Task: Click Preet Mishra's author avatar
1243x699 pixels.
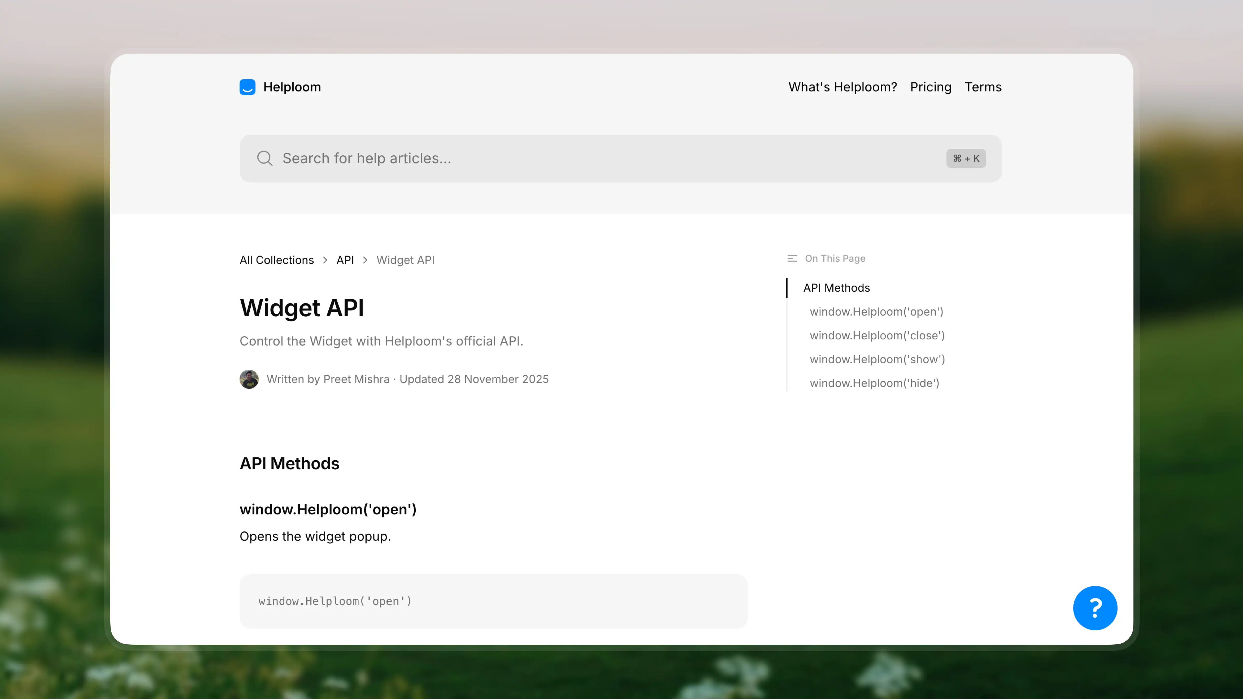Action: click(x=249, y=379)
